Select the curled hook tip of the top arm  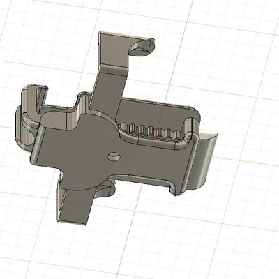[x=142, y=47]
